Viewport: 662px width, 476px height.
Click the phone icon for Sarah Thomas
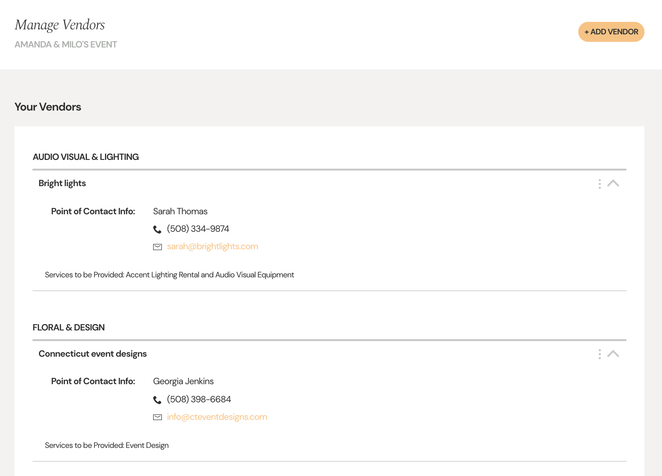click(157, 230)
